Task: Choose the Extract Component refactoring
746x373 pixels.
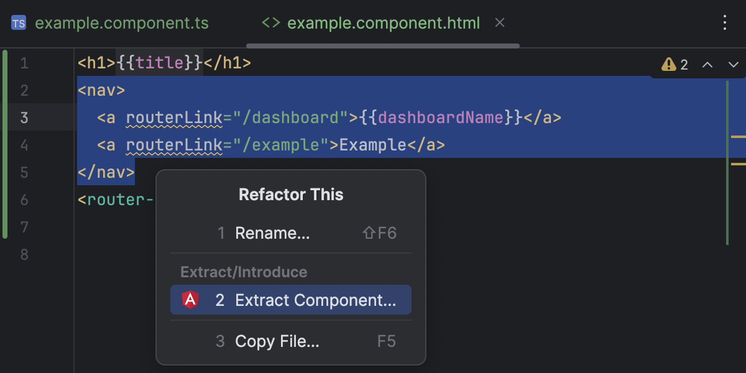Action: [x=316, y=299]
